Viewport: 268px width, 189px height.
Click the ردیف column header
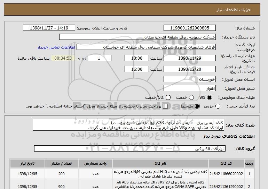249,163
